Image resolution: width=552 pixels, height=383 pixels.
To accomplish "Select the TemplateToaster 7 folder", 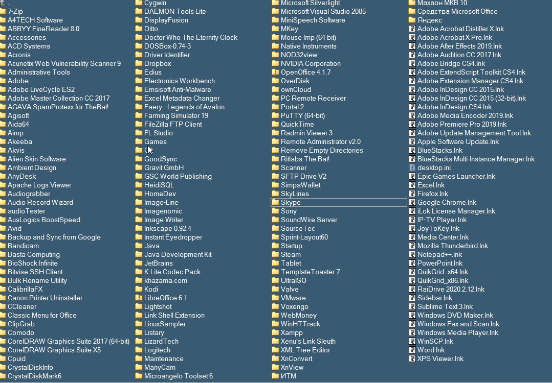I will pos(310,272).
